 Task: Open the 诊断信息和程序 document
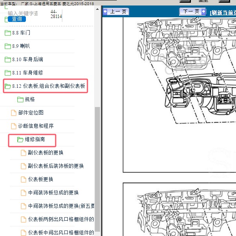pyautogui.click(x=36, y=126)
